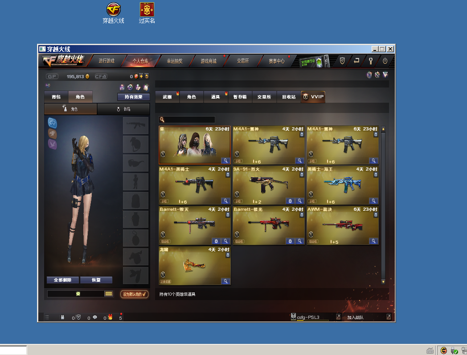
Task: Select the Barrett-极光 weapon thumbnail
Action: (x=268, y=226)
